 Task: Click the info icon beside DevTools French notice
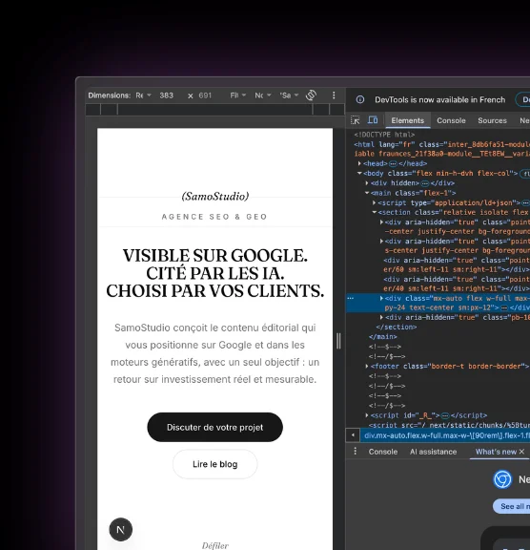(360, 99)
